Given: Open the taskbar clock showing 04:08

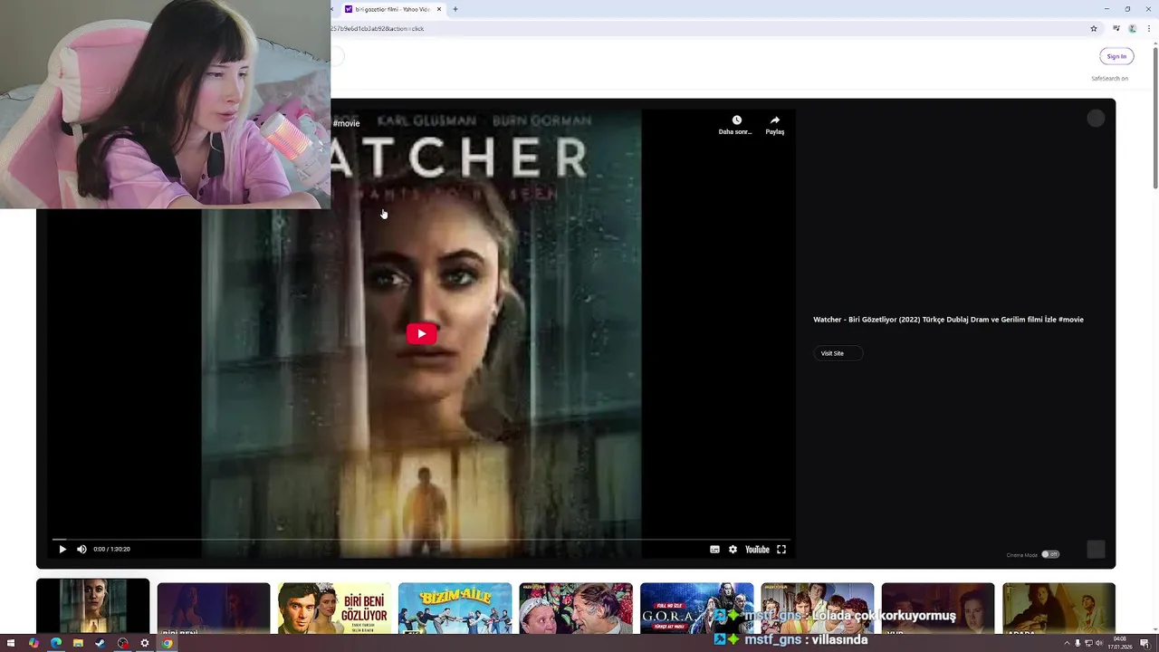Looking at the screenshot, I should 1120,643.
